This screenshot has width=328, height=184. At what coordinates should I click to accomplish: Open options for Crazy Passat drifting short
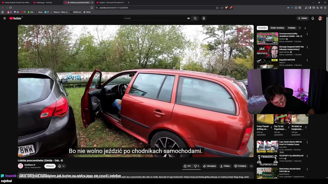(x=271, y=127)
